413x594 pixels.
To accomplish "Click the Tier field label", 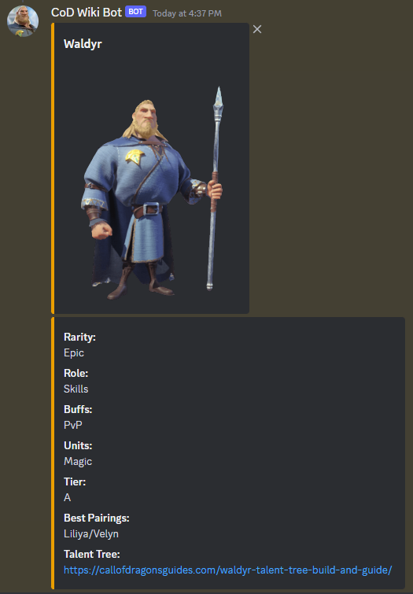I will coord(75,481).
